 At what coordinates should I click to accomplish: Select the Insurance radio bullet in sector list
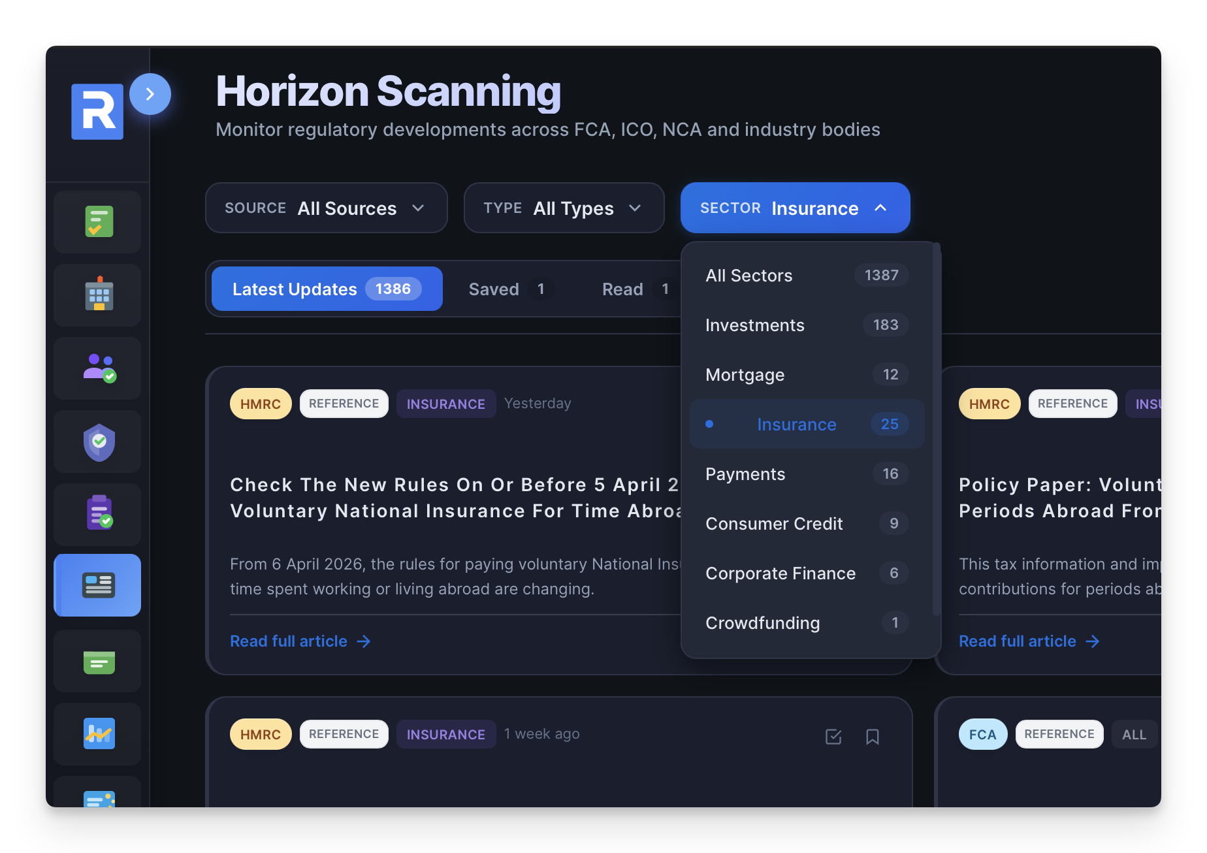pos(710,424)
